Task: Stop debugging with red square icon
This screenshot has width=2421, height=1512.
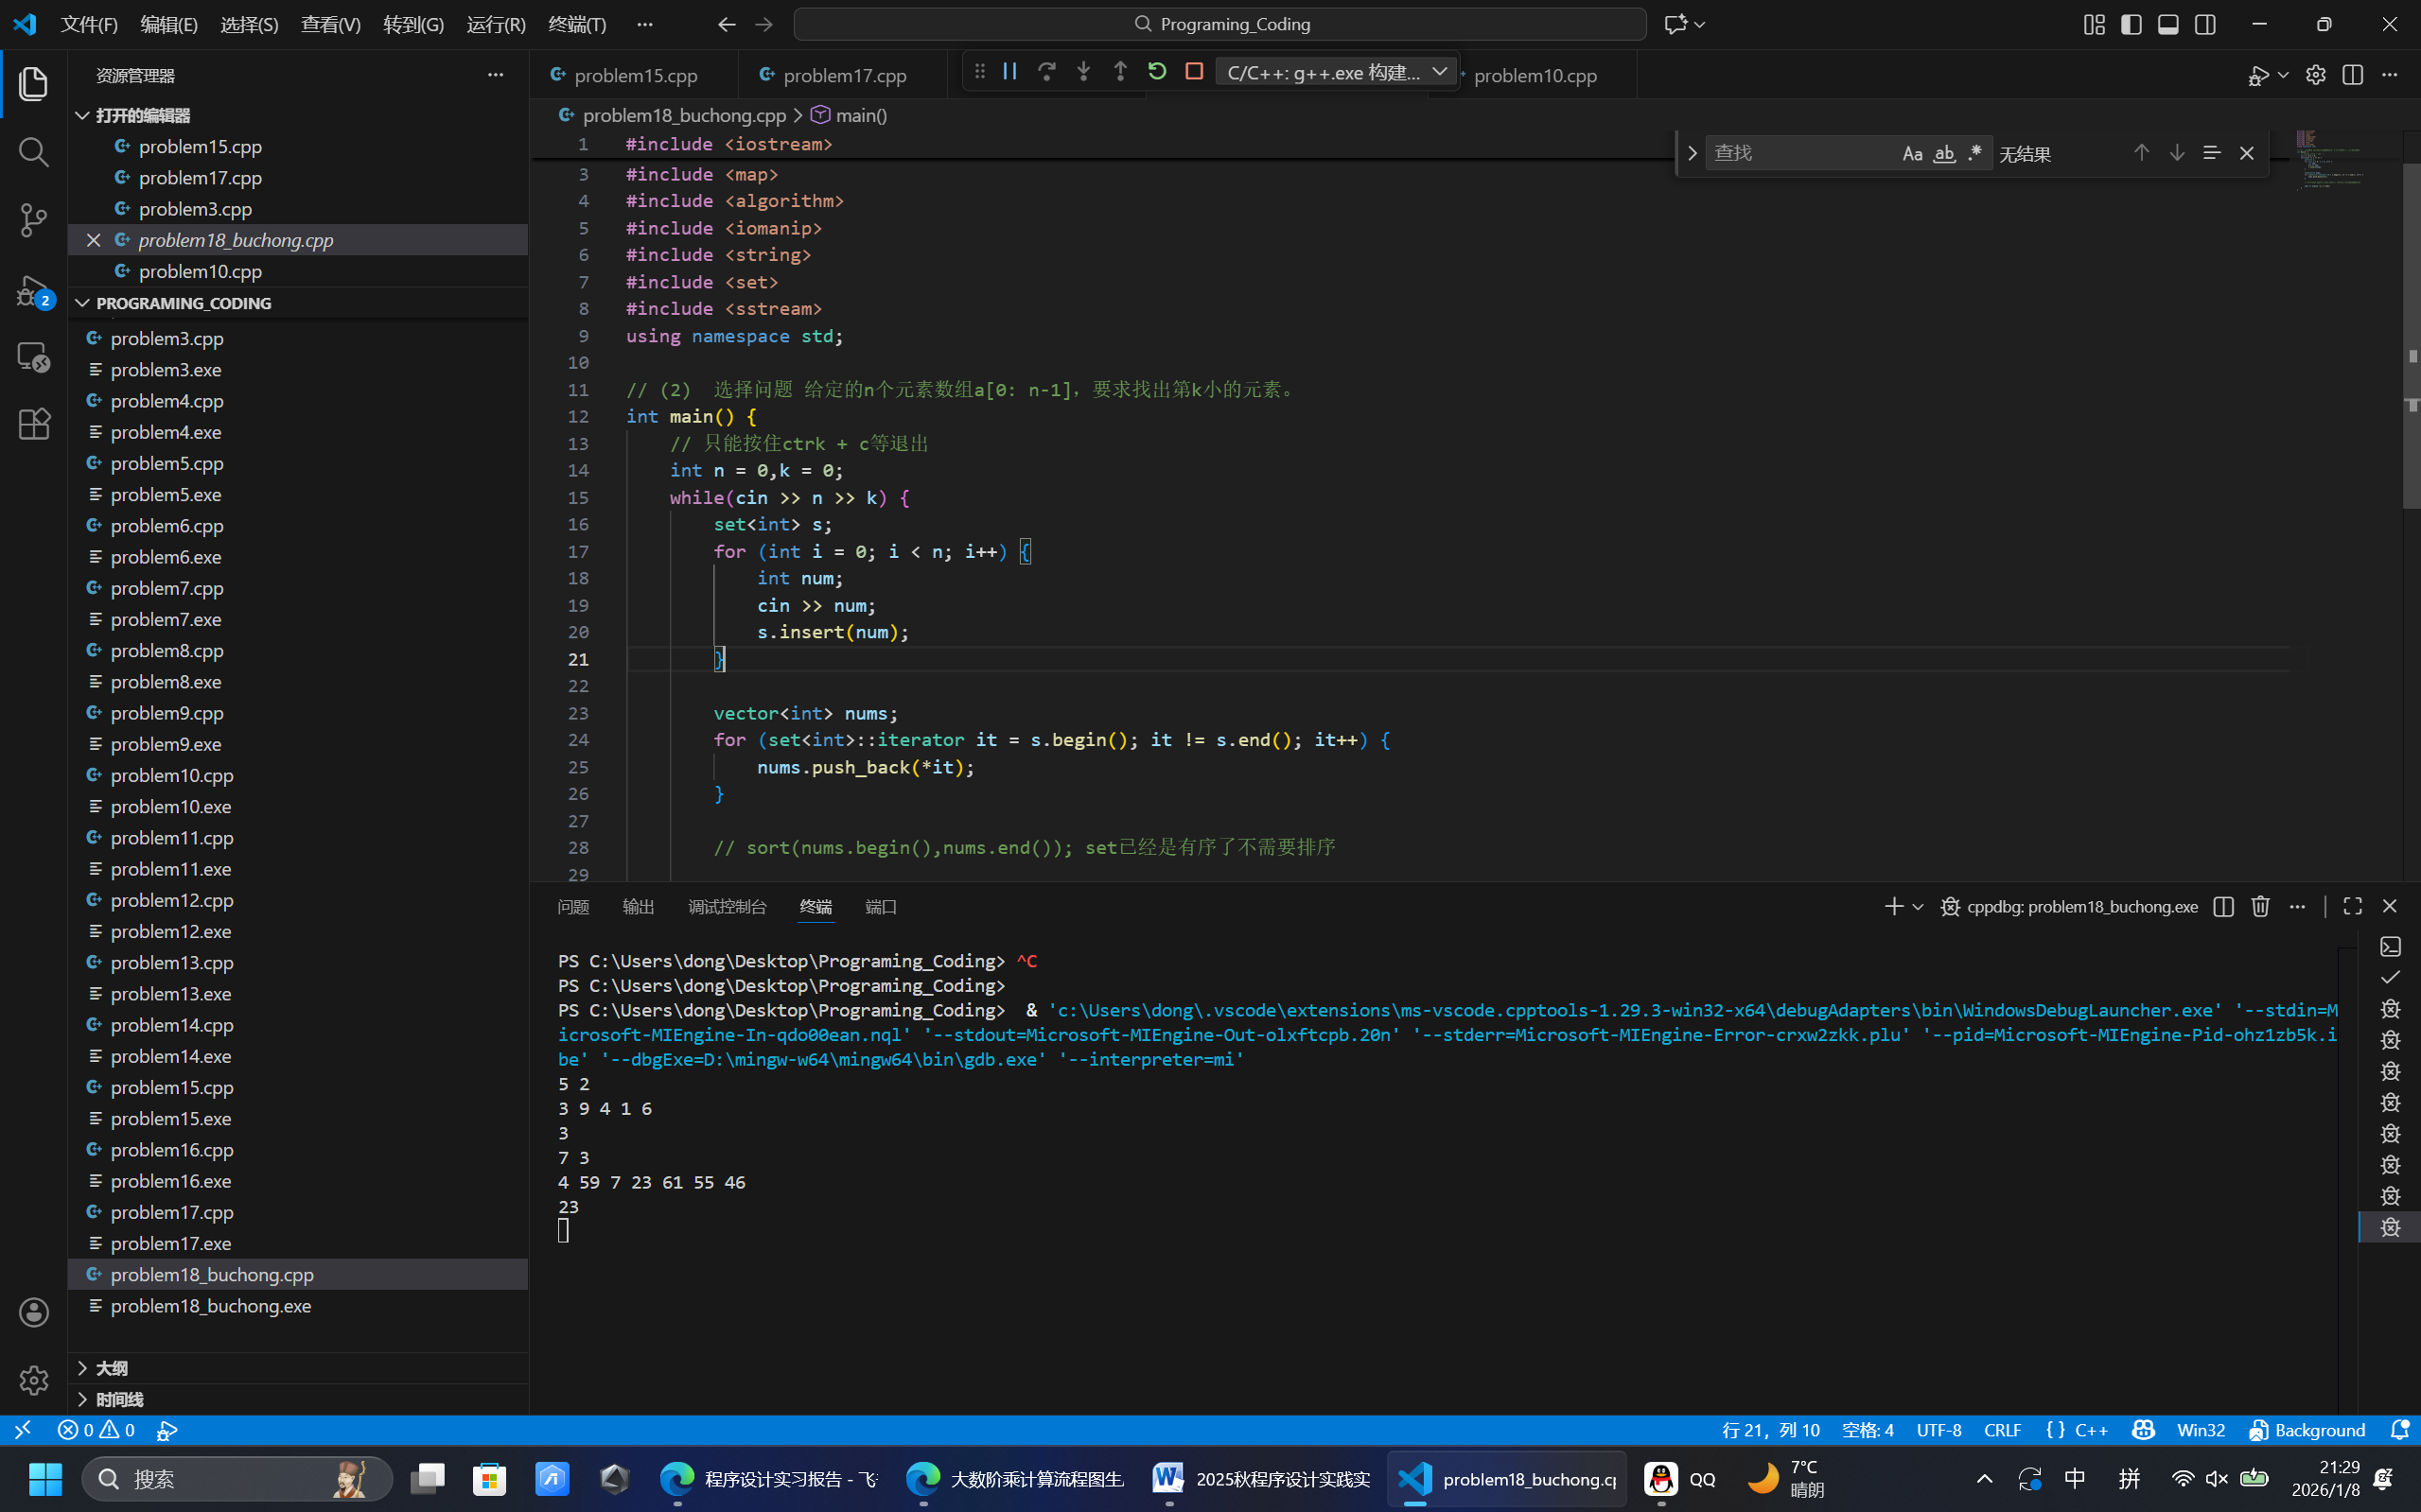Action: (x=1194, y=72)
